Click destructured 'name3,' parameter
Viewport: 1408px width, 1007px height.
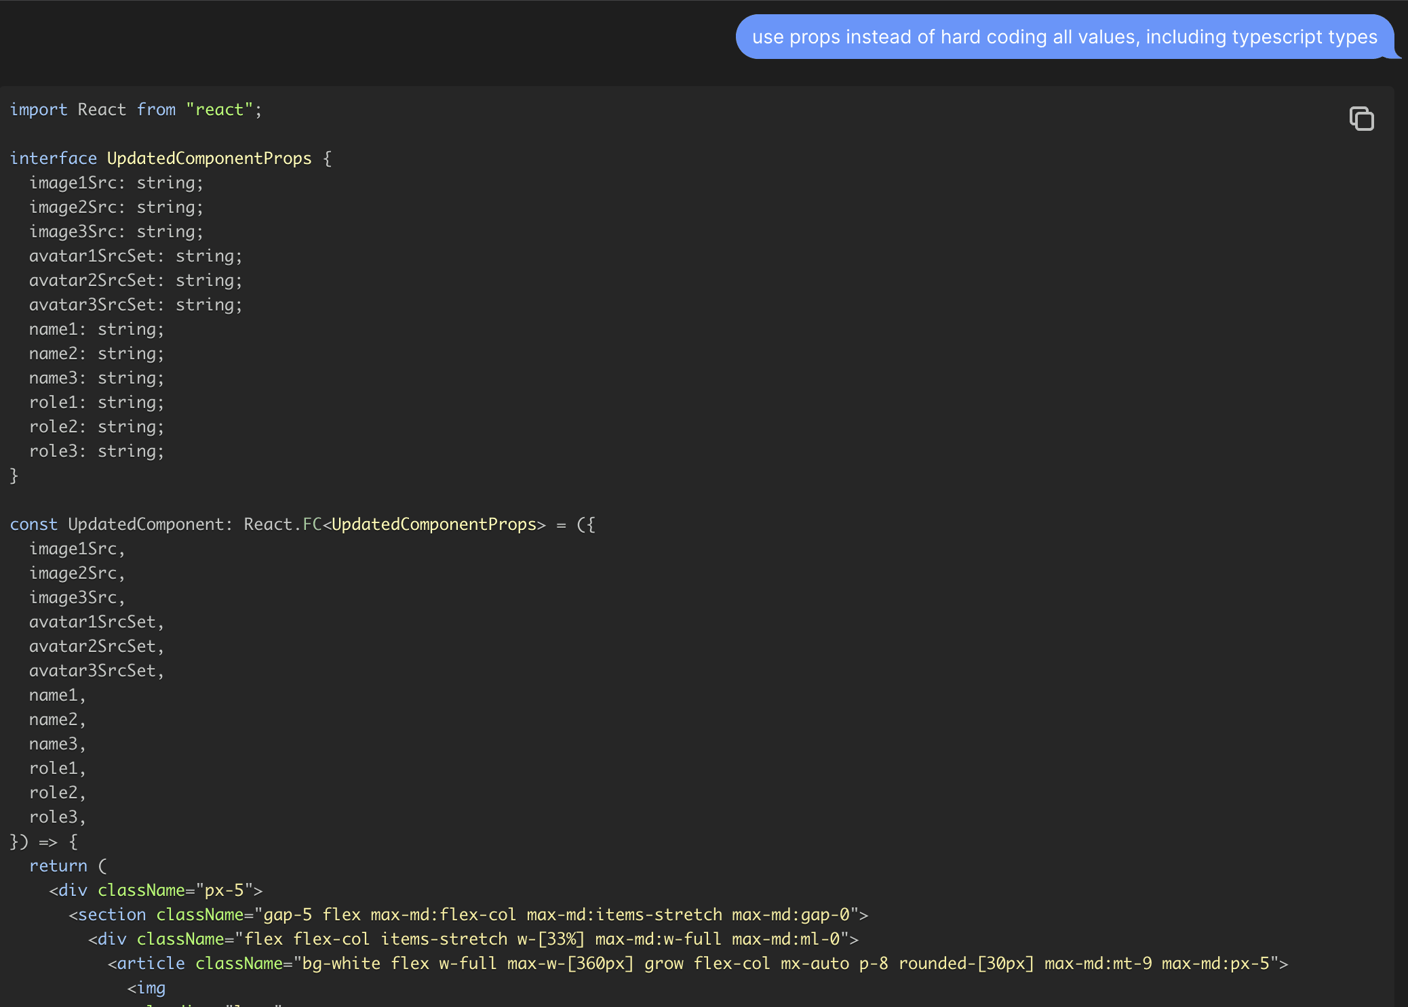point(57,744)
